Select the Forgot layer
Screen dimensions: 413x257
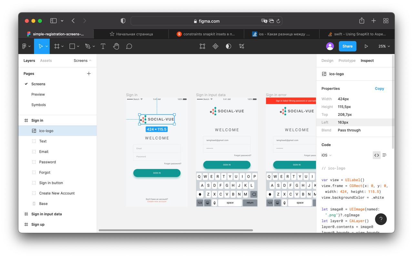point(57,172)
